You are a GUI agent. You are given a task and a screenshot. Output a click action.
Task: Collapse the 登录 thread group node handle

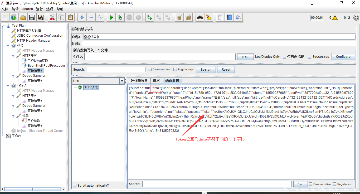(x=8, y=46)
